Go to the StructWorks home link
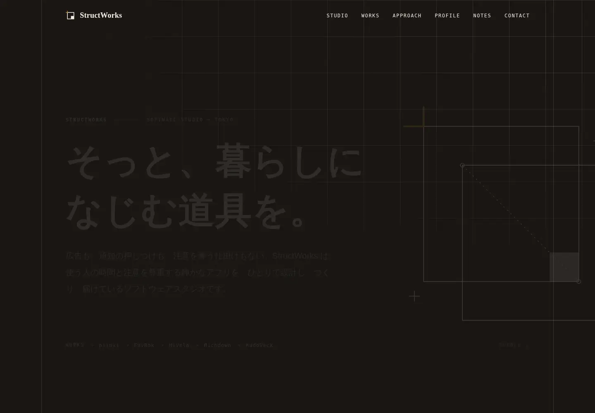The height and width of the screenshot is (413, 595). pos(94,15)
